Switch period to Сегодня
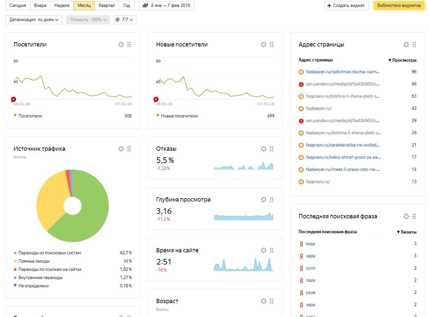This screenshot has width=429, height=317. [18, 6]
